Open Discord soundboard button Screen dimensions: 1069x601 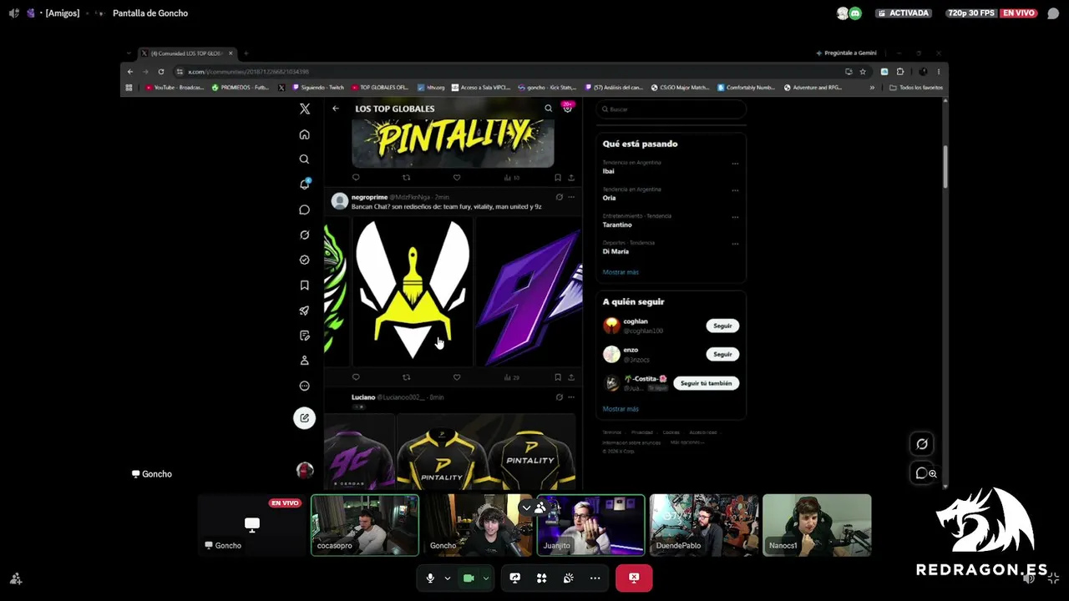point(568,578)
